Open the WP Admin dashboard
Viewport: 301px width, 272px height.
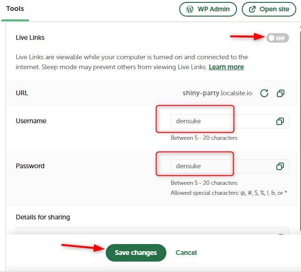208,9
